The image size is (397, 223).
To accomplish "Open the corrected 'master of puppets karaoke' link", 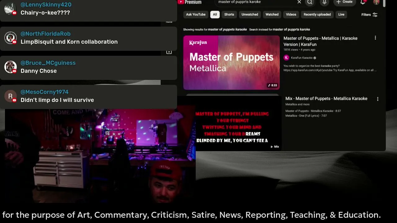I will [x=227, y=29].
